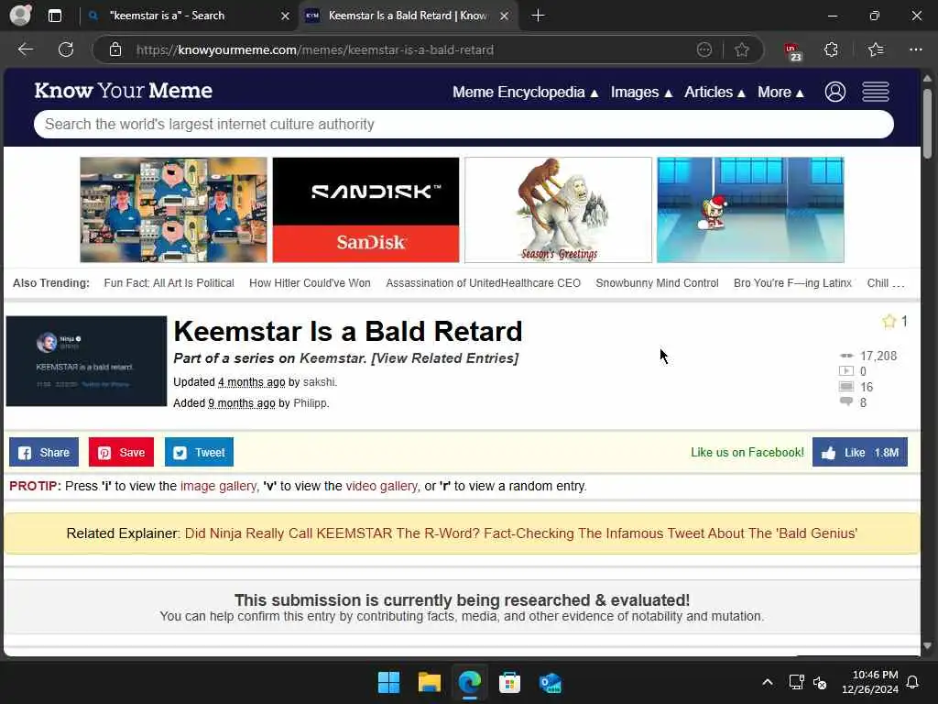Screen dimensions: 938x704
Task: Open Snowbunny Mind Control trending link
Action: point(657,283)
